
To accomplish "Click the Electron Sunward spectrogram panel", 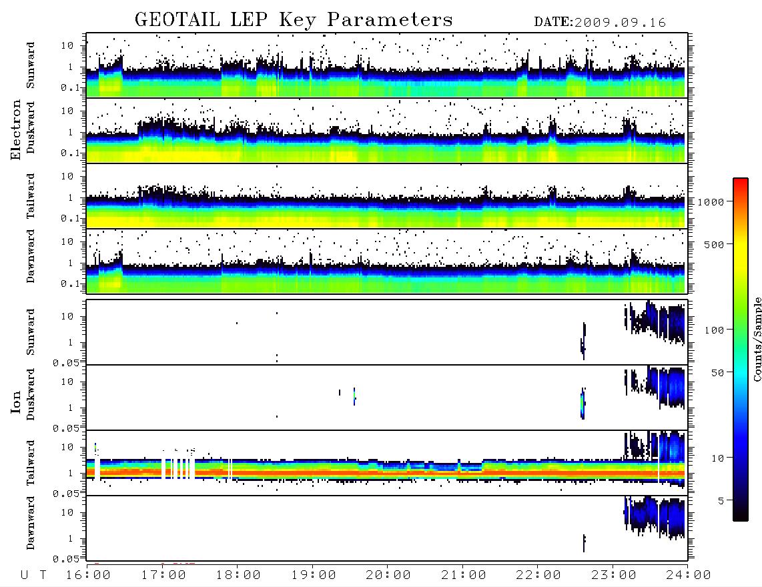I will pyautogui.click(x=386, y=65).
